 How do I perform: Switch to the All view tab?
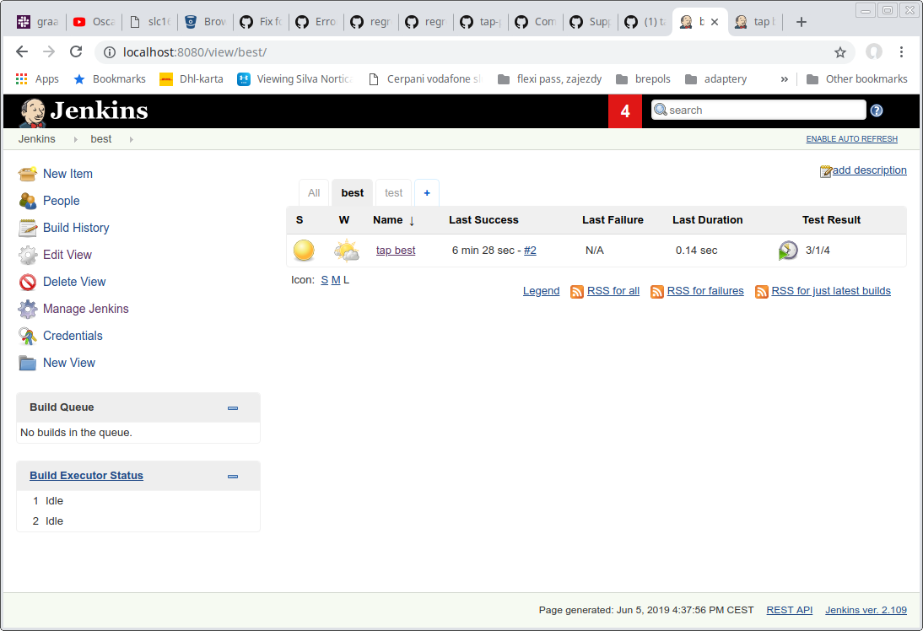pyautogui.click(x=314, y=193)
